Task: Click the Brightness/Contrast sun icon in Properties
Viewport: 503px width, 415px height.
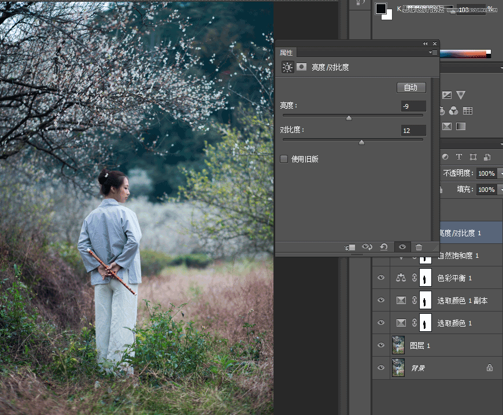Action: click(x=287, y=66)
